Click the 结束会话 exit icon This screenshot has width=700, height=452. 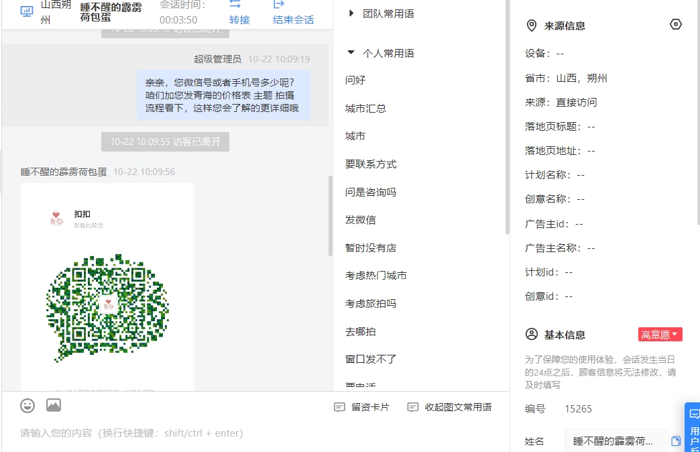(279, 5)
